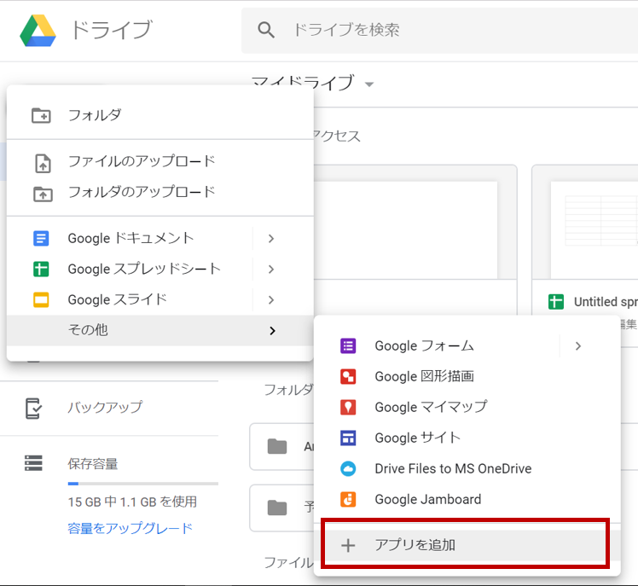
Task: Open バックアップ in the sidebar
Action: click(105, 408)
